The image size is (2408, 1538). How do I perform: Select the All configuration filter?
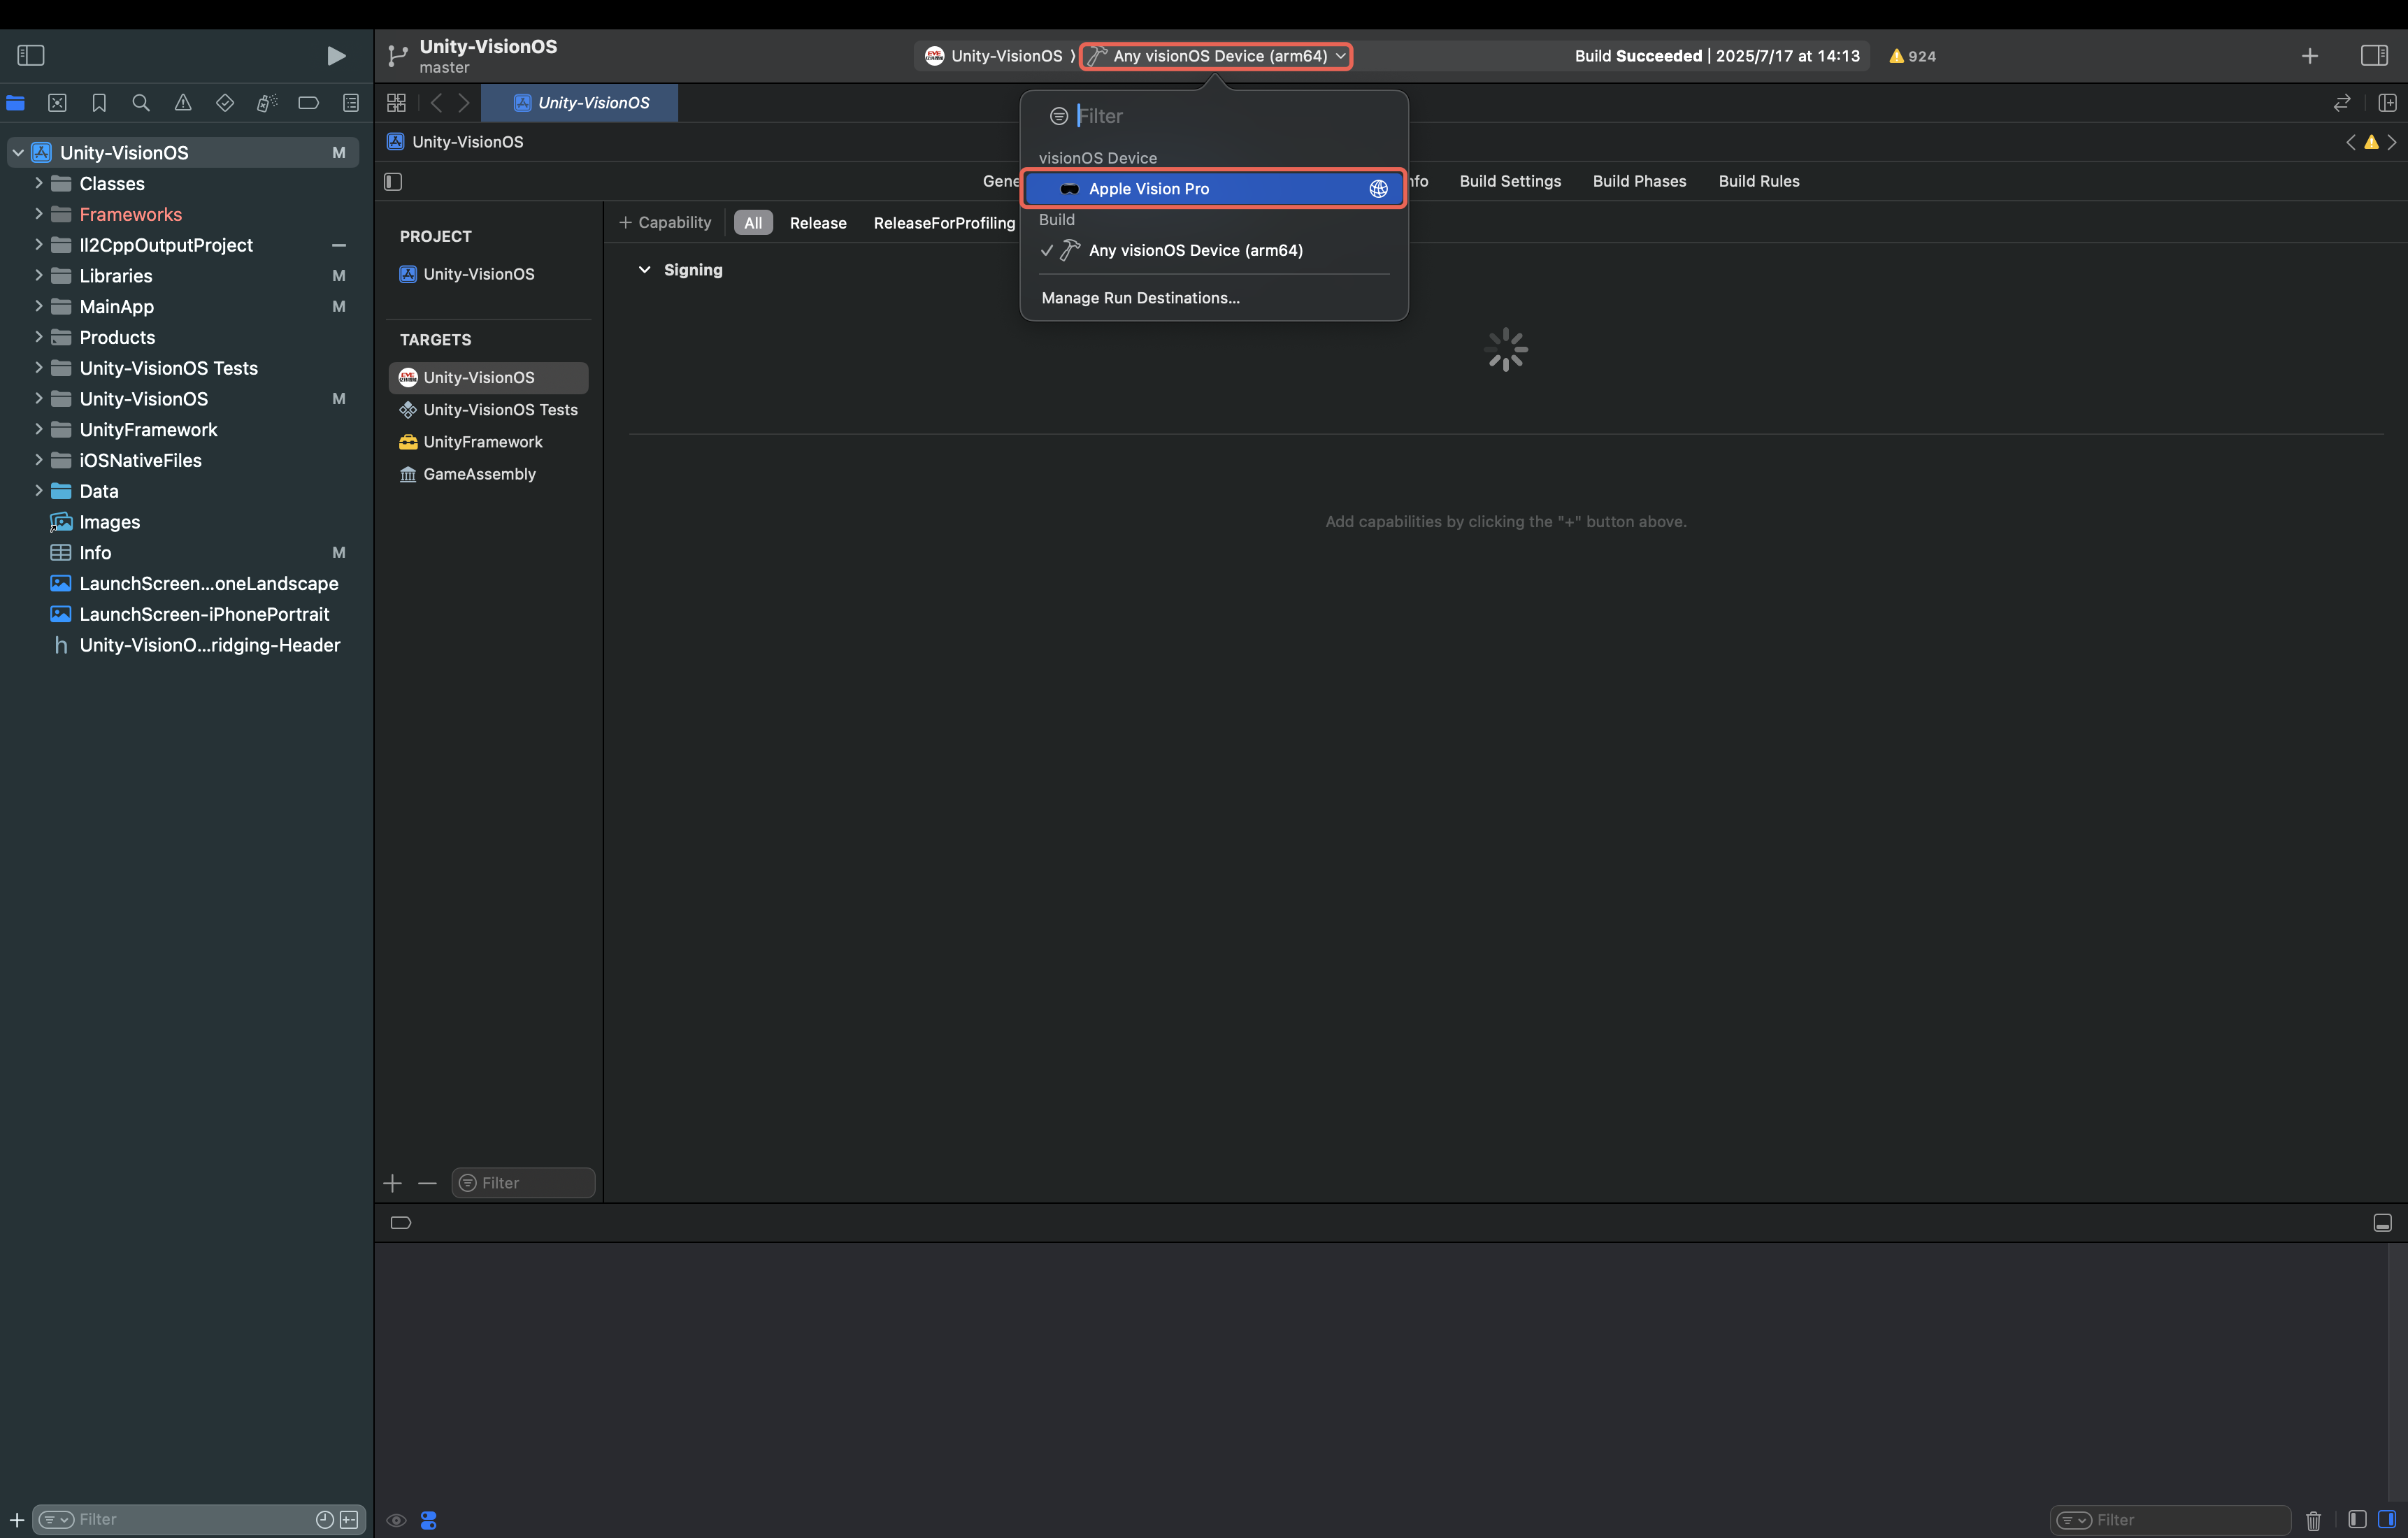pos(753,223)
